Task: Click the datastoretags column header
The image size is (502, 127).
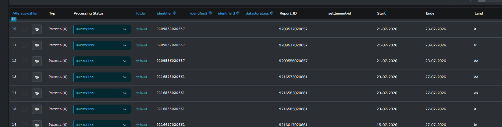Action: 257,13
